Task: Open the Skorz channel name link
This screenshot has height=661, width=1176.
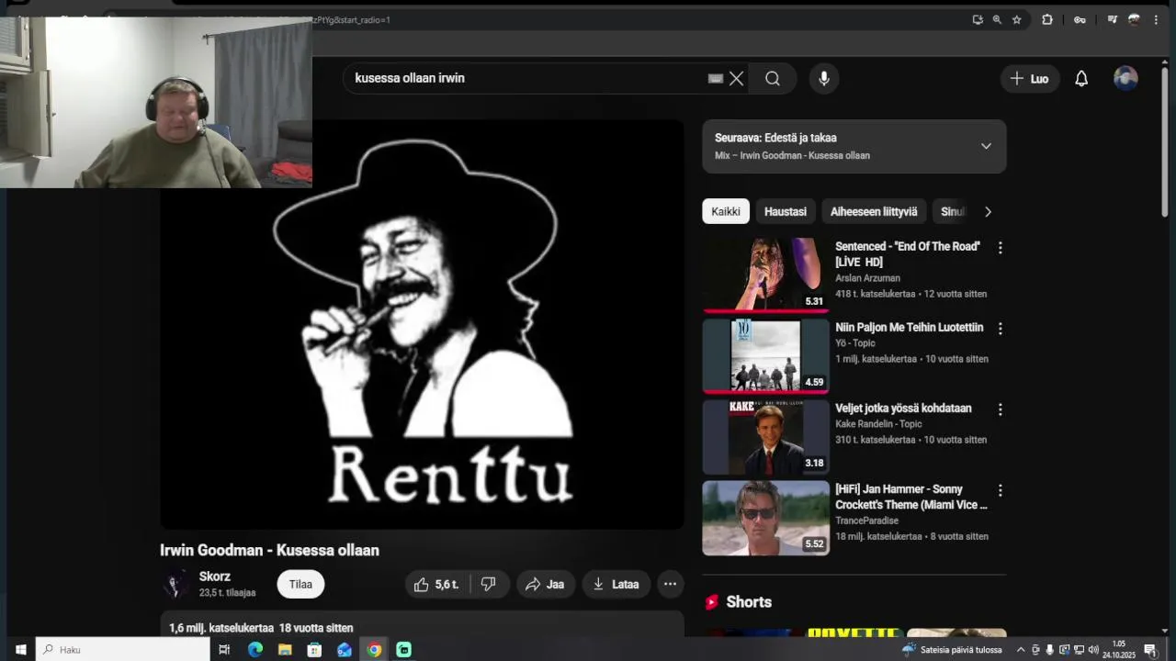Action: pyautogui.click(x=214, y=577)
